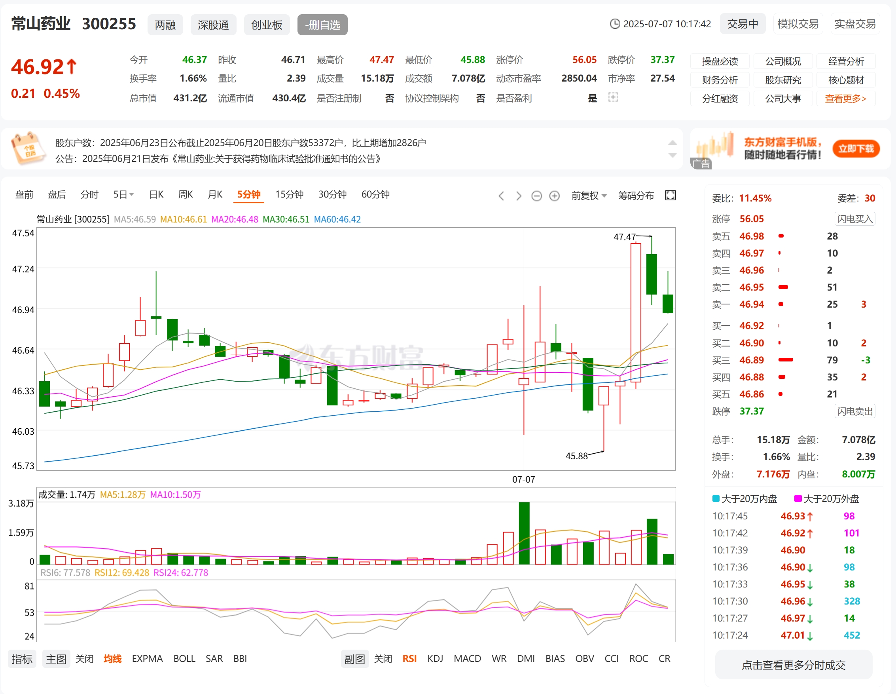896x694 pixels.
Task: Enable the EXPMA main chart indicator
Action: [147, 659]
